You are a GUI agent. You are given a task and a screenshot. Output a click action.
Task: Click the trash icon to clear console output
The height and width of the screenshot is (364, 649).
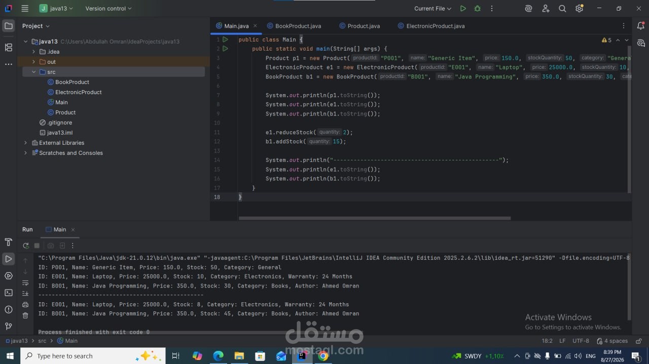coord(25,315)
